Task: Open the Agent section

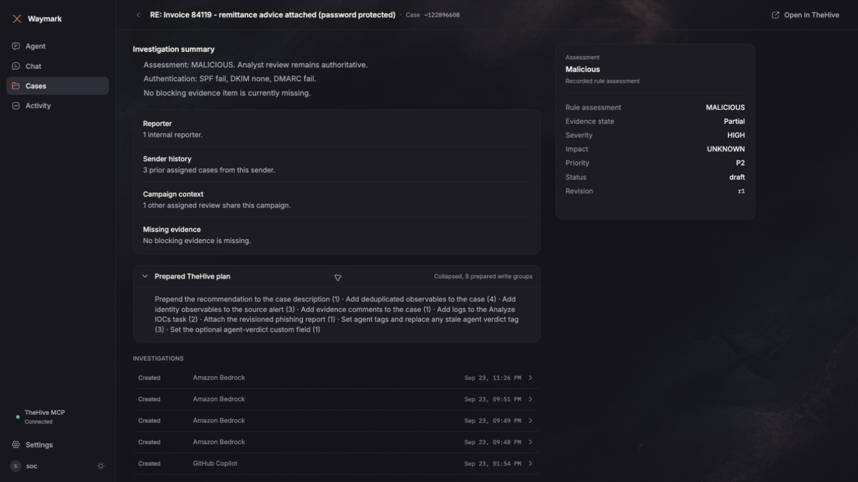Action: point(58,46)
